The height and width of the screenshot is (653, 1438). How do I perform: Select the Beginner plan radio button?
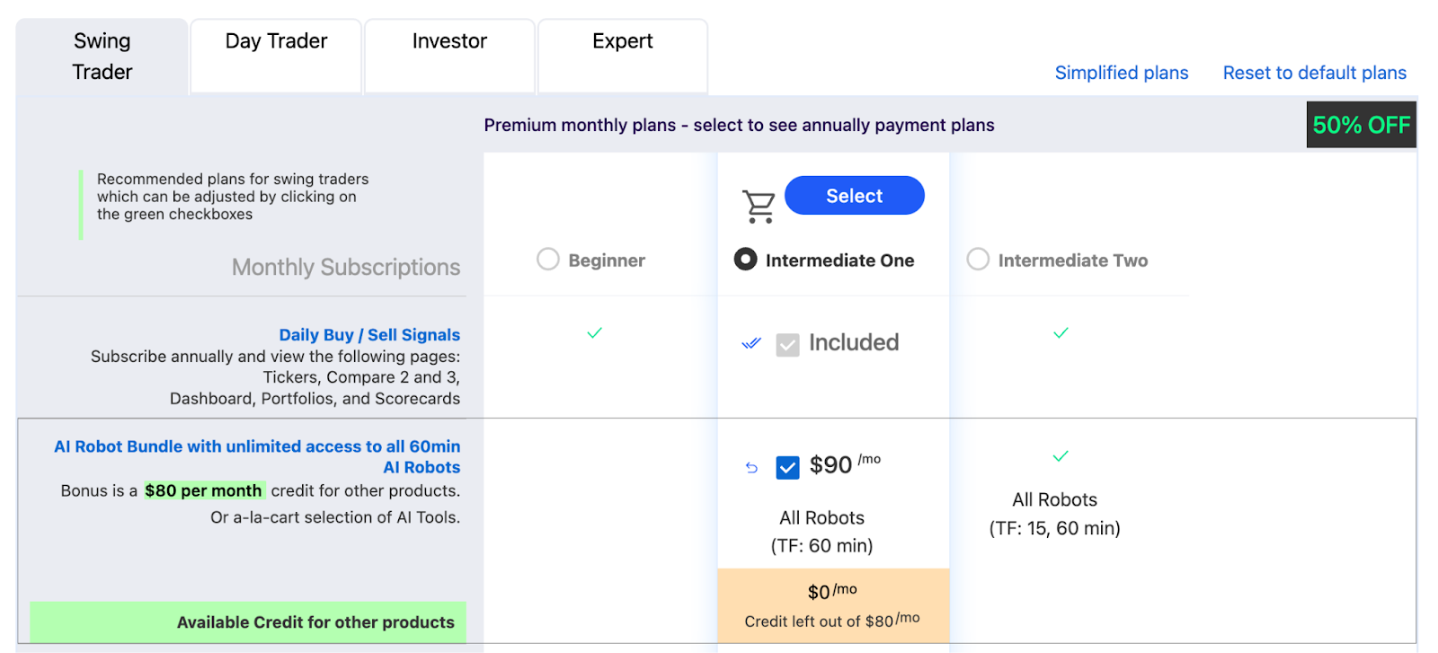(x=548, y=260)
